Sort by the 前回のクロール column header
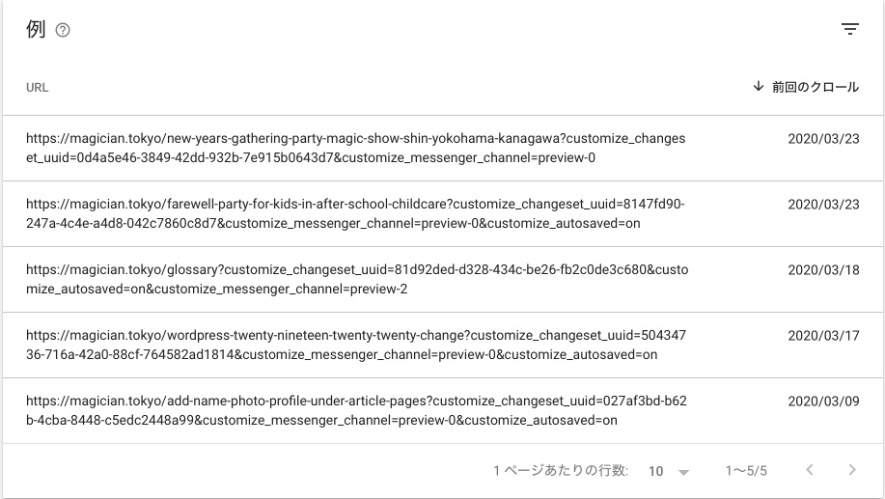This screenshot has height=499, width=885. (815, 87)
